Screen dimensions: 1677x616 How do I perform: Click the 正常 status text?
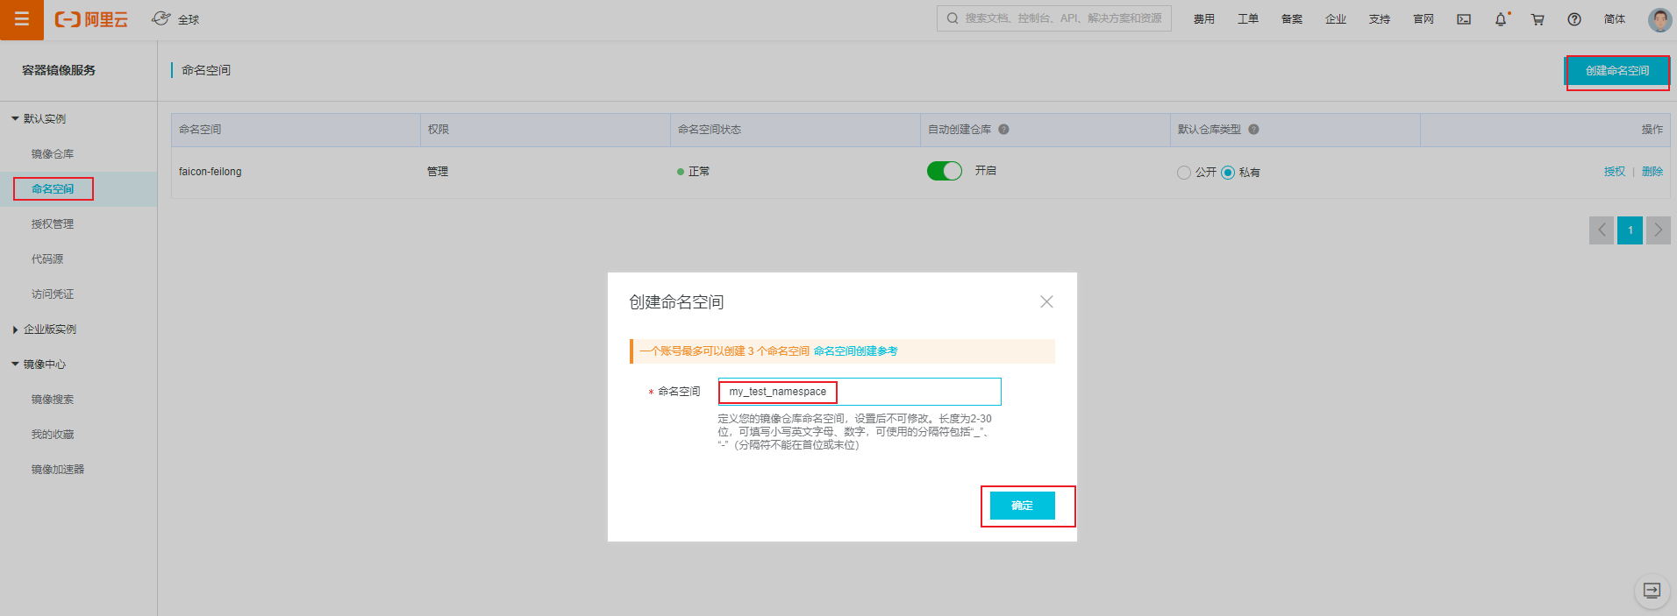coord(699,172)
